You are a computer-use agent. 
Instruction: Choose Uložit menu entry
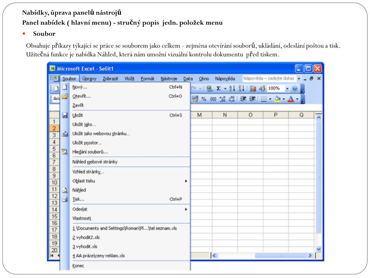(x=125, y=115)
